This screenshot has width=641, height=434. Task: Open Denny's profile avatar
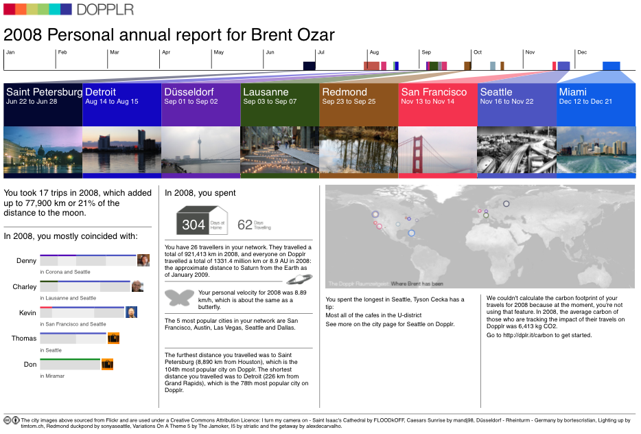(143, 260)
